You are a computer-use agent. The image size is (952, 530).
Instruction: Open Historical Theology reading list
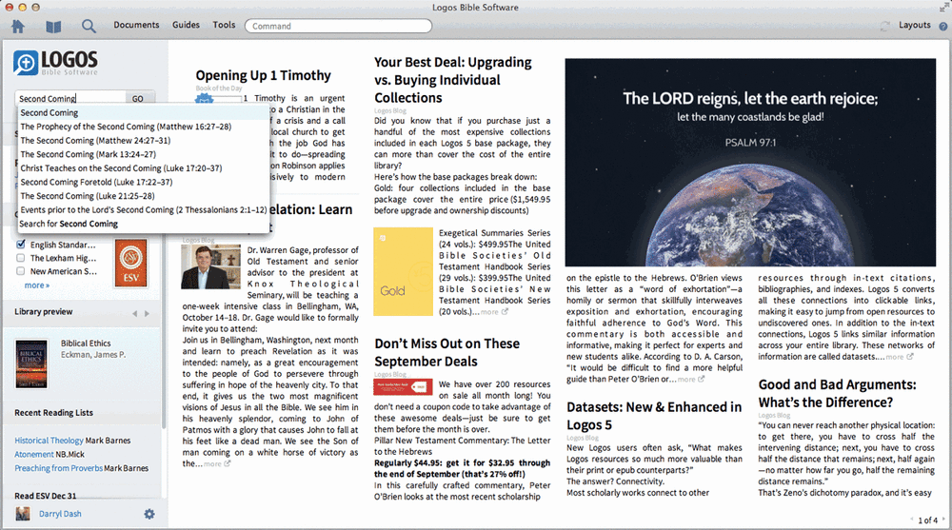click(49, 441)
